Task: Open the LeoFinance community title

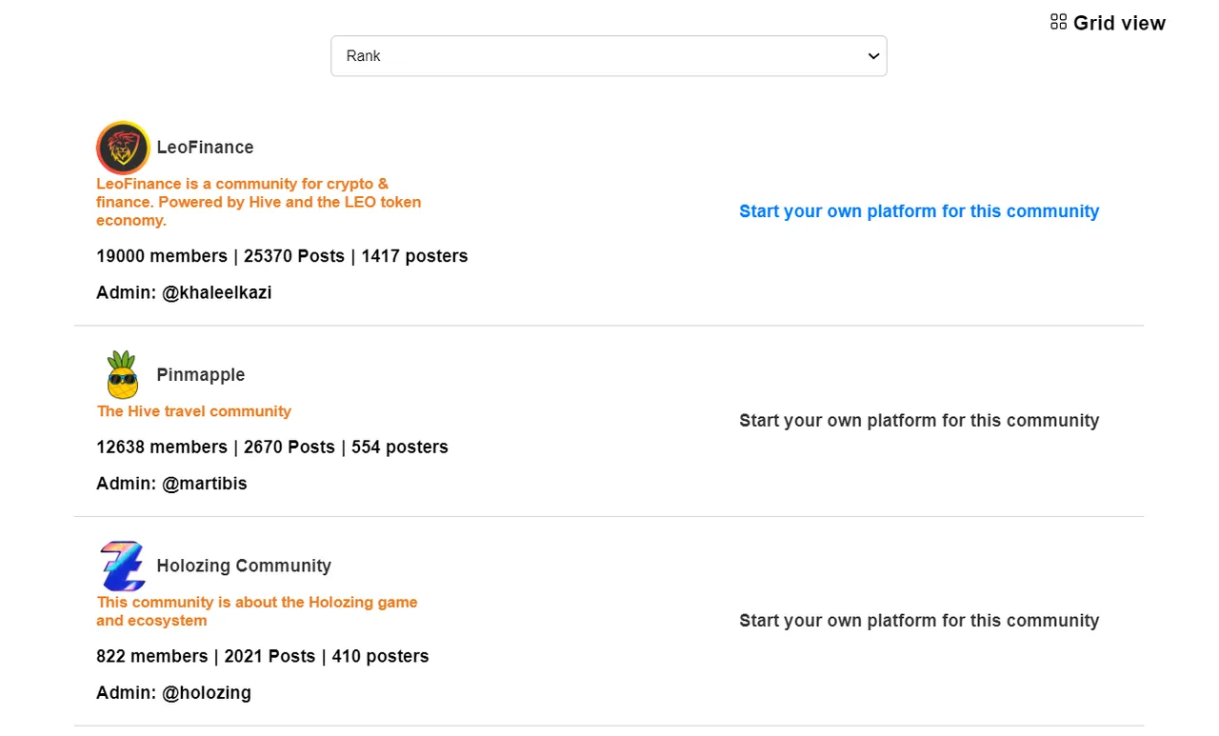Action: click(x=205, y=148)
